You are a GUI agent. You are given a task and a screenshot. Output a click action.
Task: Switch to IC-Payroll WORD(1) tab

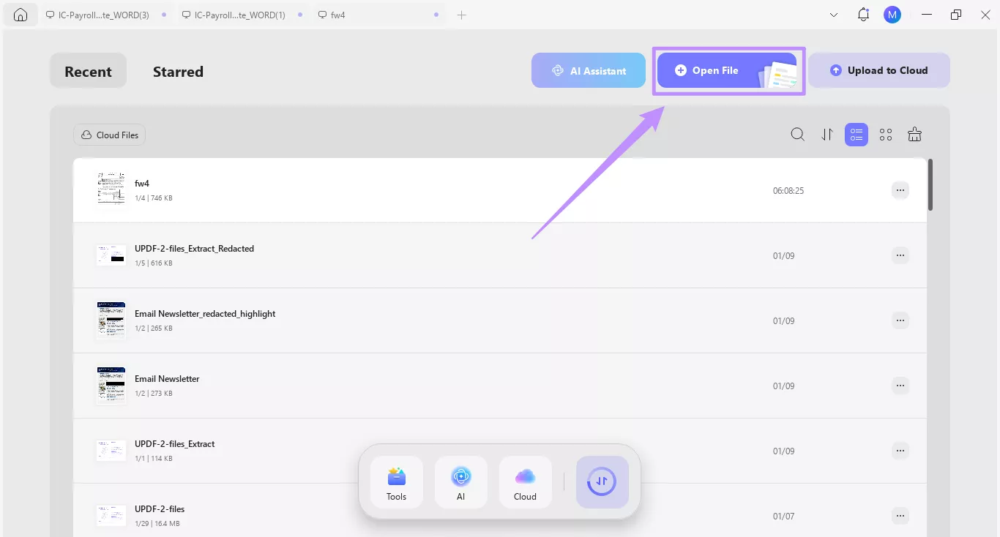[x=241, y=15]
